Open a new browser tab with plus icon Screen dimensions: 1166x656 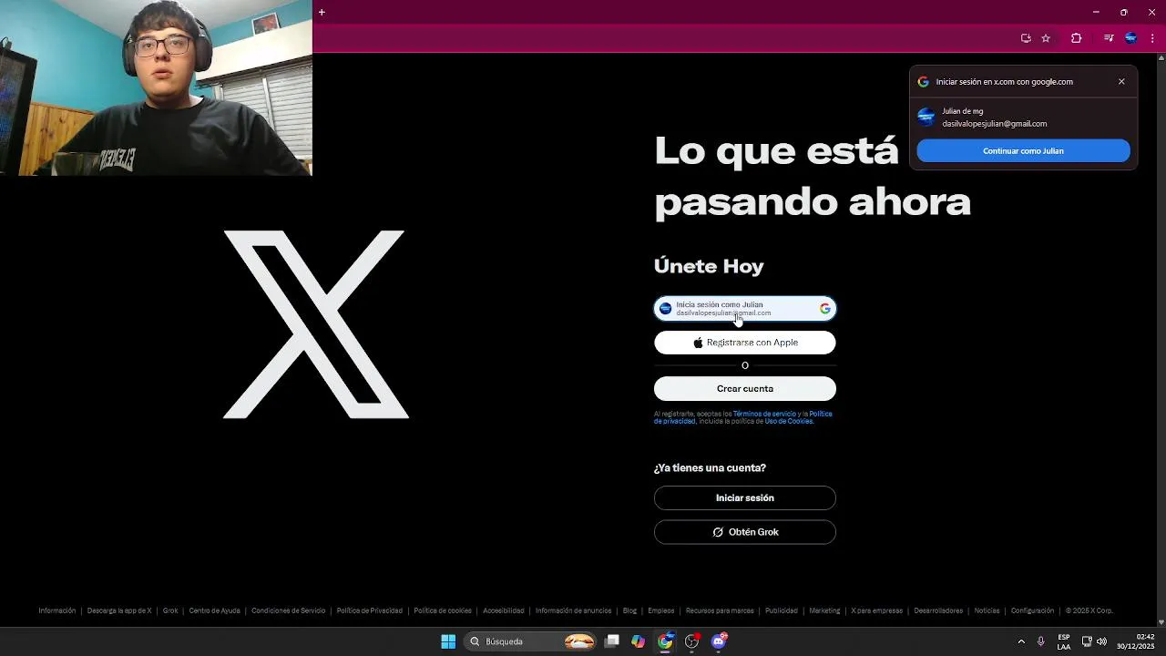322,12
